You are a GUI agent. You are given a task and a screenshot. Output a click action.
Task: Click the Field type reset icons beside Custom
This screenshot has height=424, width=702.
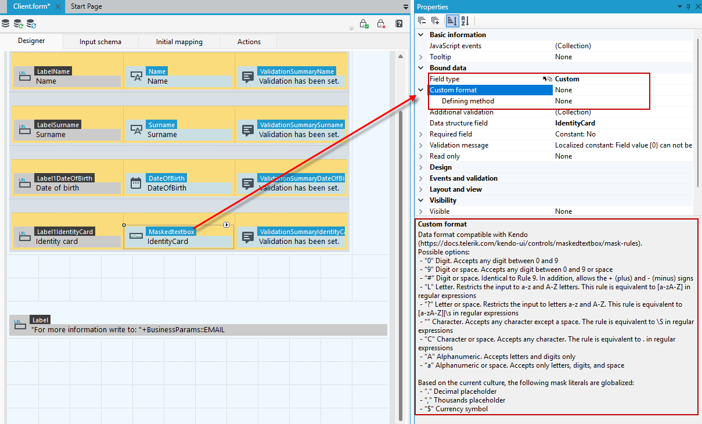click(x=548, y=79)
